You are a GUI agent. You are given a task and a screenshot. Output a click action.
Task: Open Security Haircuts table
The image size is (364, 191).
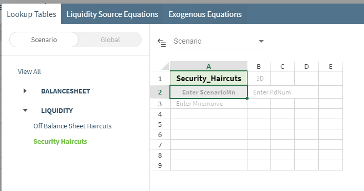(x=60, y=141)
